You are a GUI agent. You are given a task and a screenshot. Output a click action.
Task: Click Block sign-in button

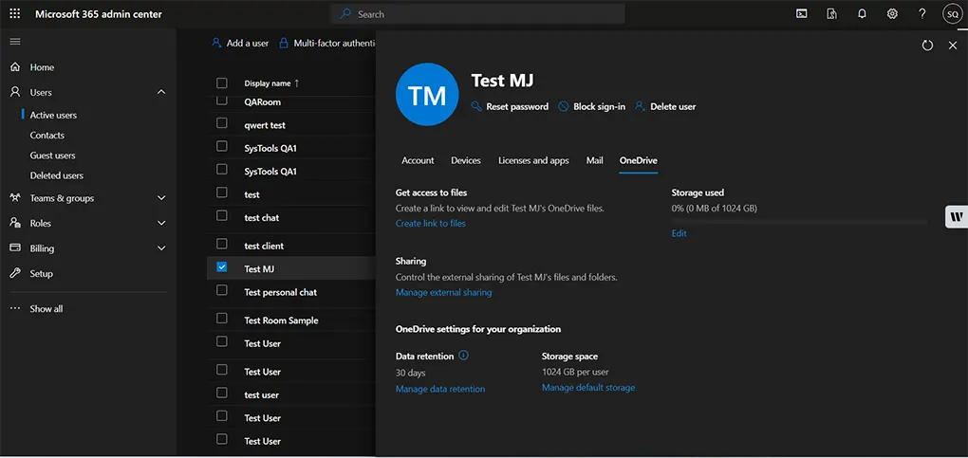(x=592, y=107)
